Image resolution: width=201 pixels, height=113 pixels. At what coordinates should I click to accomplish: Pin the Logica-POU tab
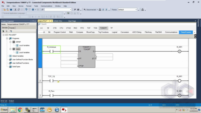(49, 21)
